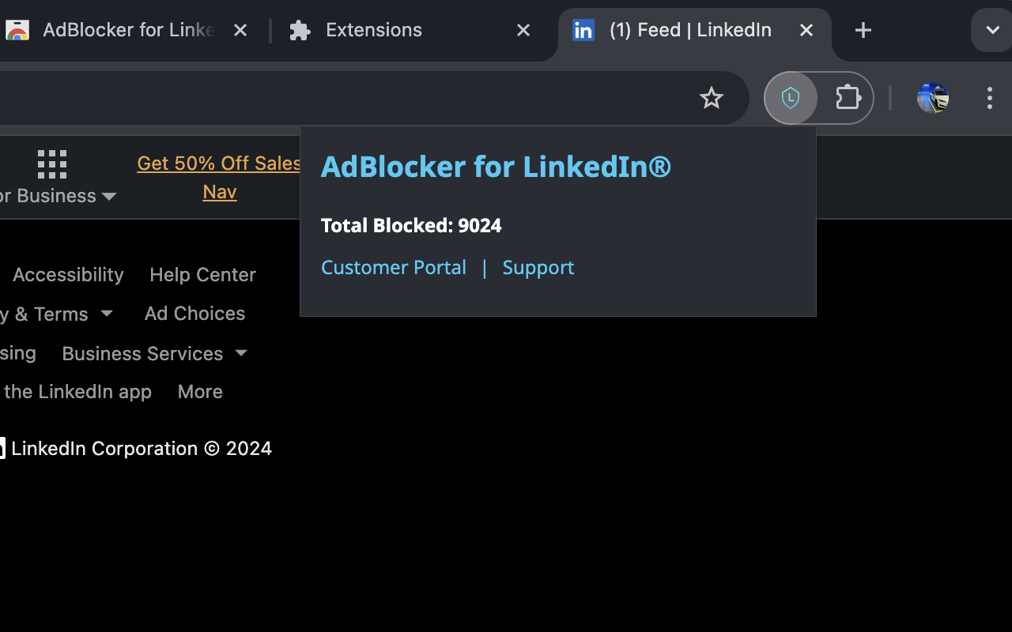The height and width of the screenshot is (632, 1012).
Task: Open the Chrome three-dot menu
Action: 989,98
